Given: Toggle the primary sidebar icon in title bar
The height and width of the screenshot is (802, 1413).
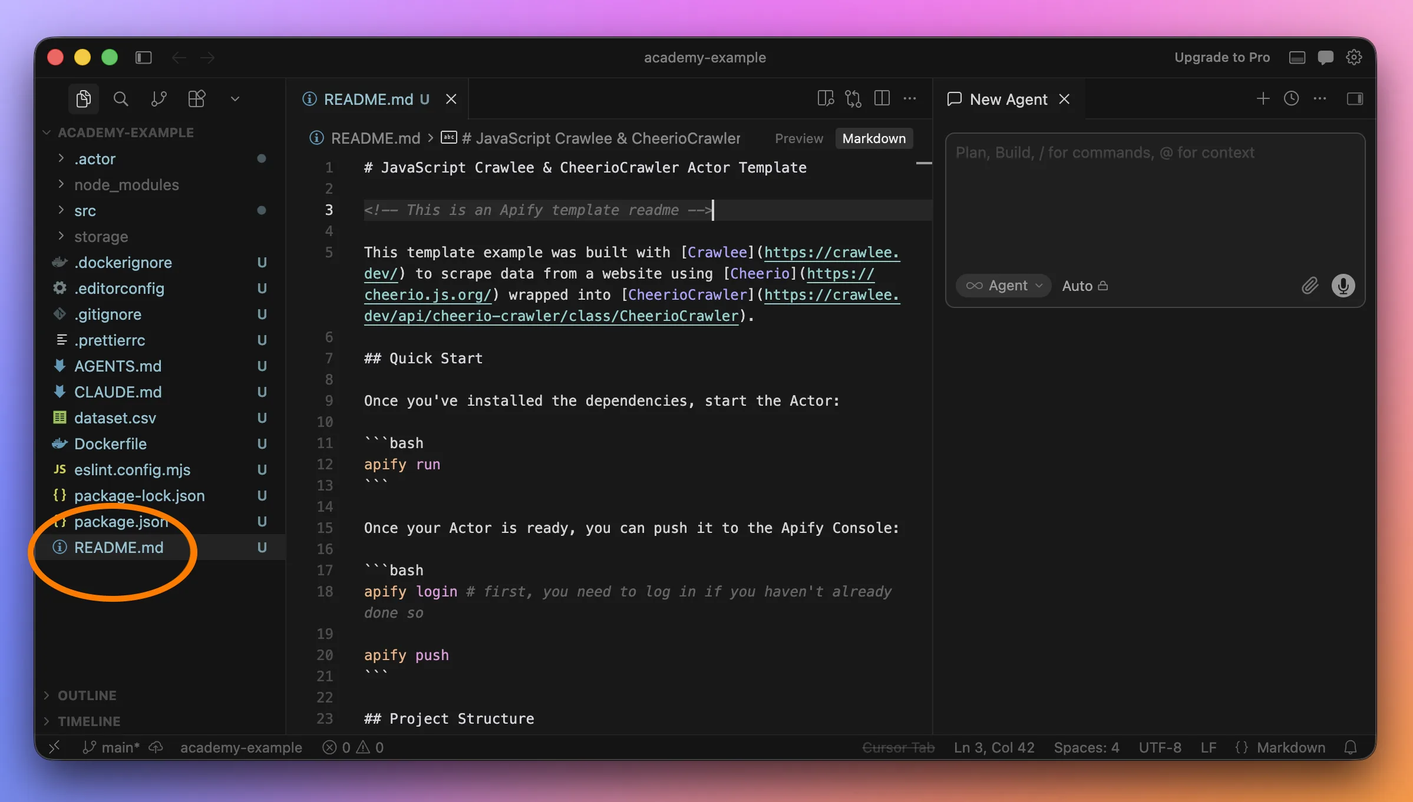Looking at the screenshot, I should [144, 57].
